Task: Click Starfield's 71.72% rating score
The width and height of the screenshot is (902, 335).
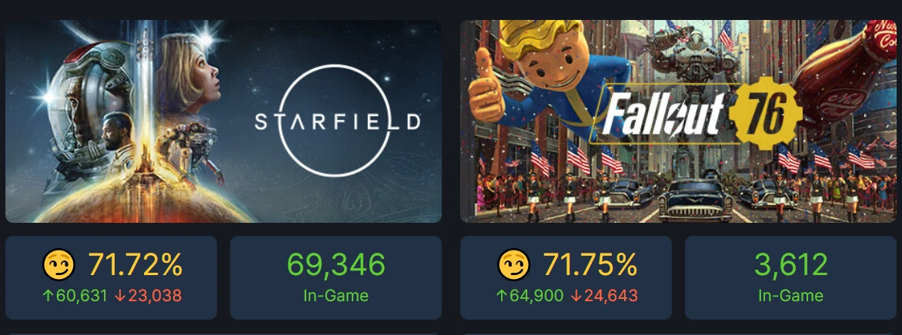Action: pos(135,265)
